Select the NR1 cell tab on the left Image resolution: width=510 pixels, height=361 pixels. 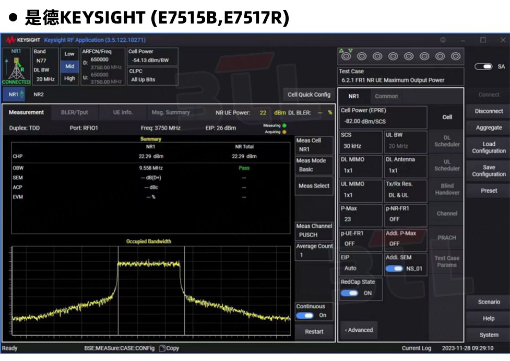[x=14, y=95]
